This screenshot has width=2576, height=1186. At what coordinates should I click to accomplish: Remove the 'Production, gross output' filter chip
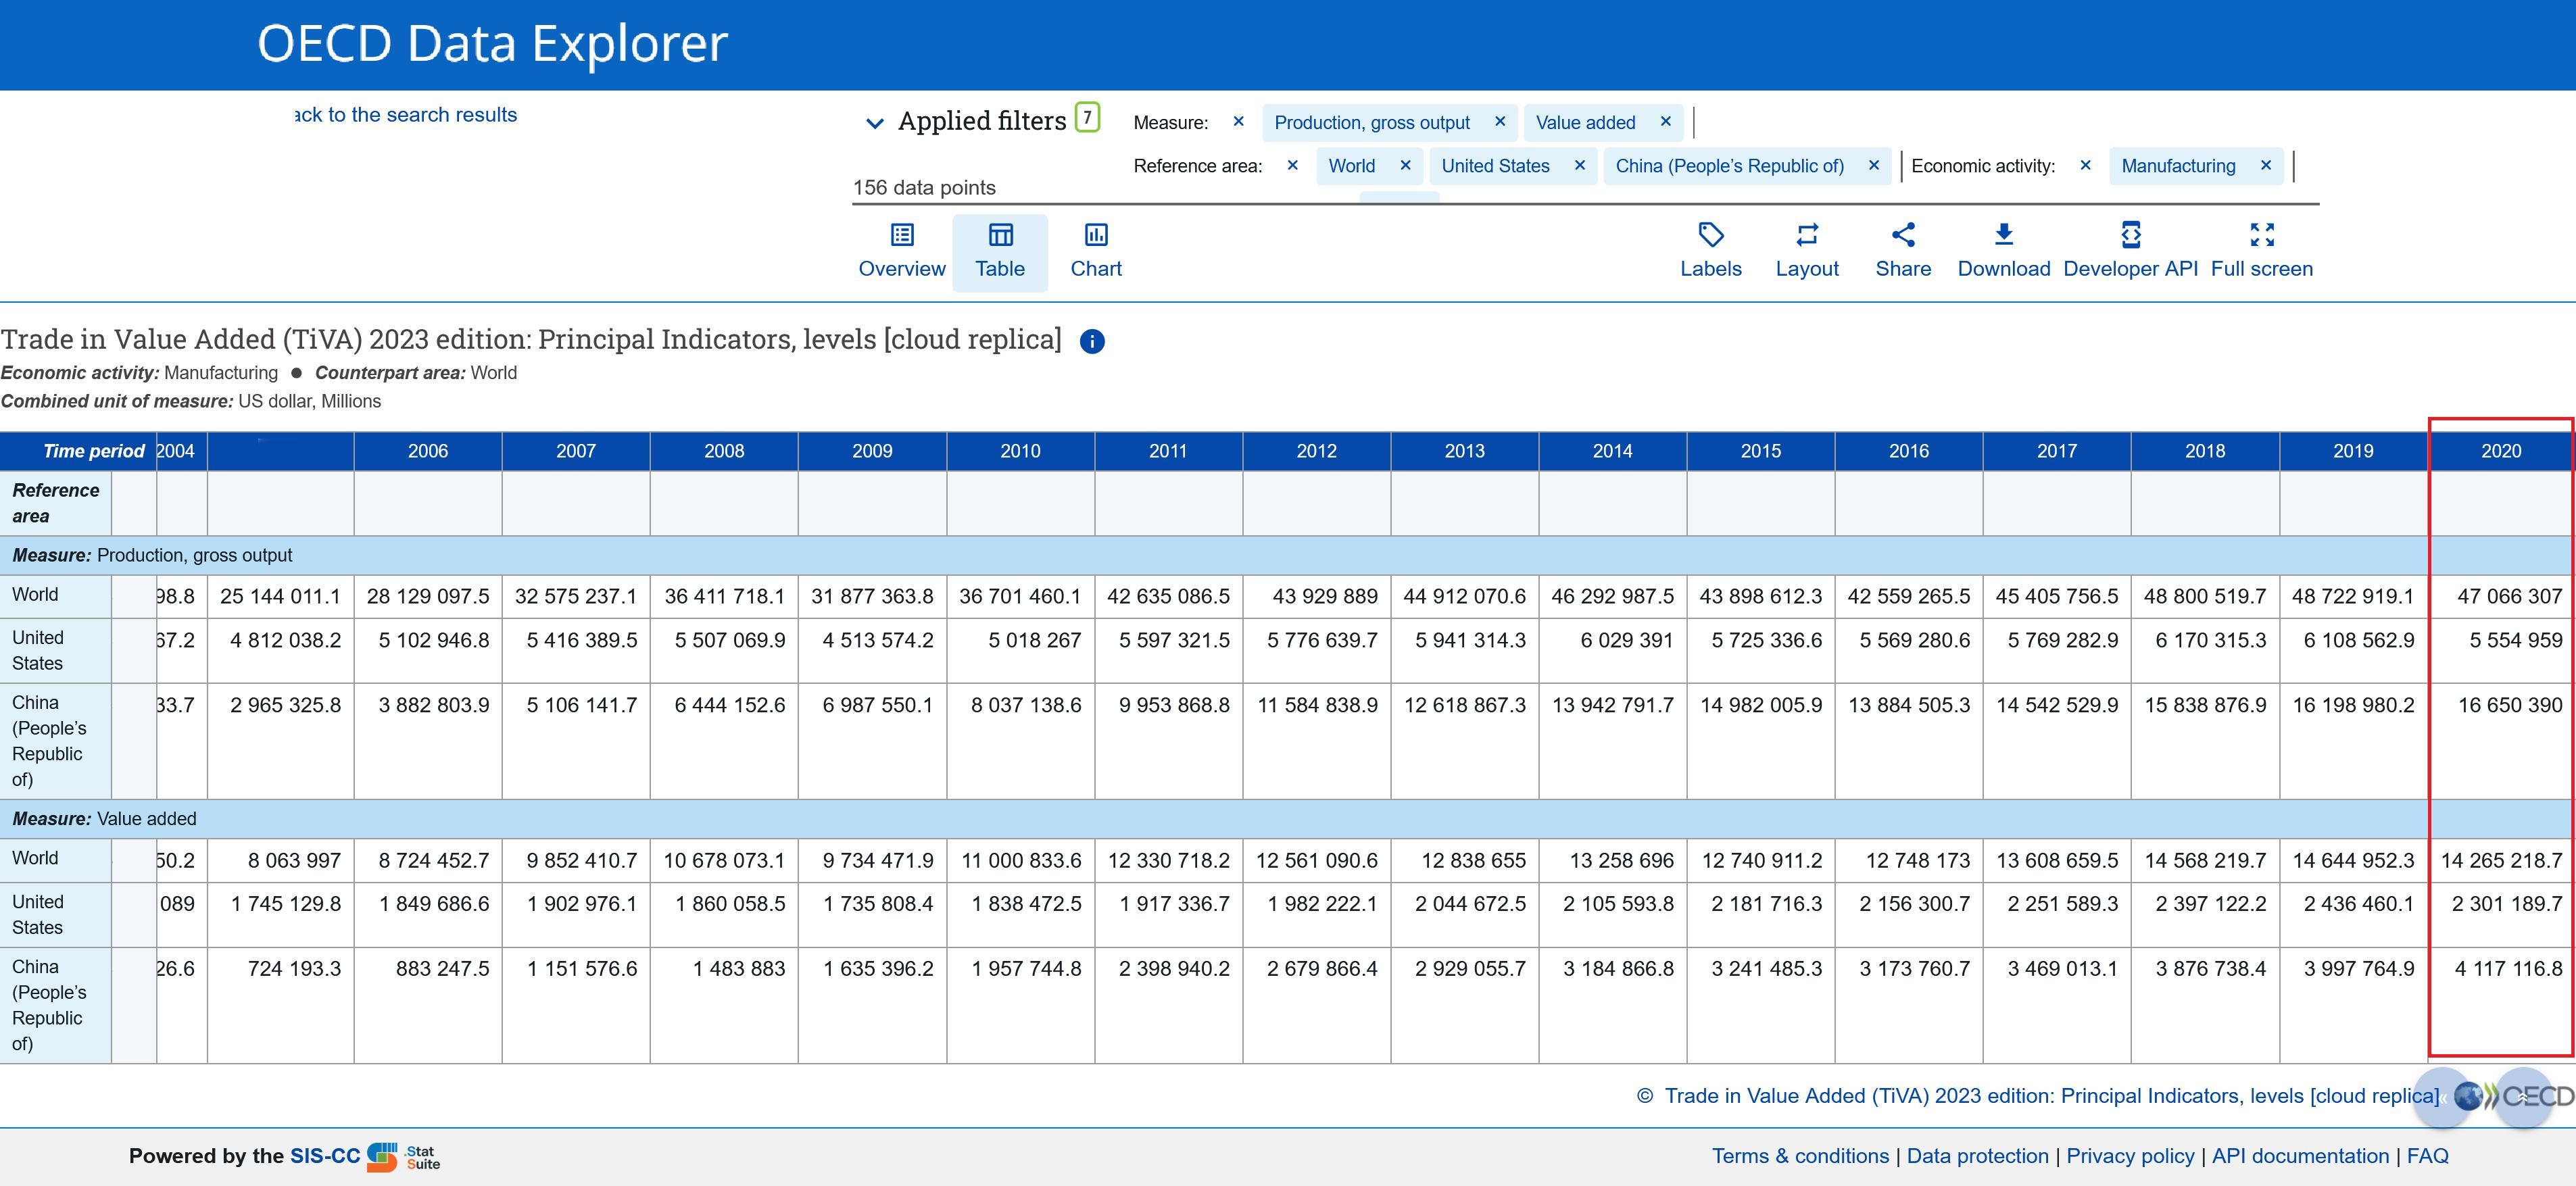[x=1499, y=121]
